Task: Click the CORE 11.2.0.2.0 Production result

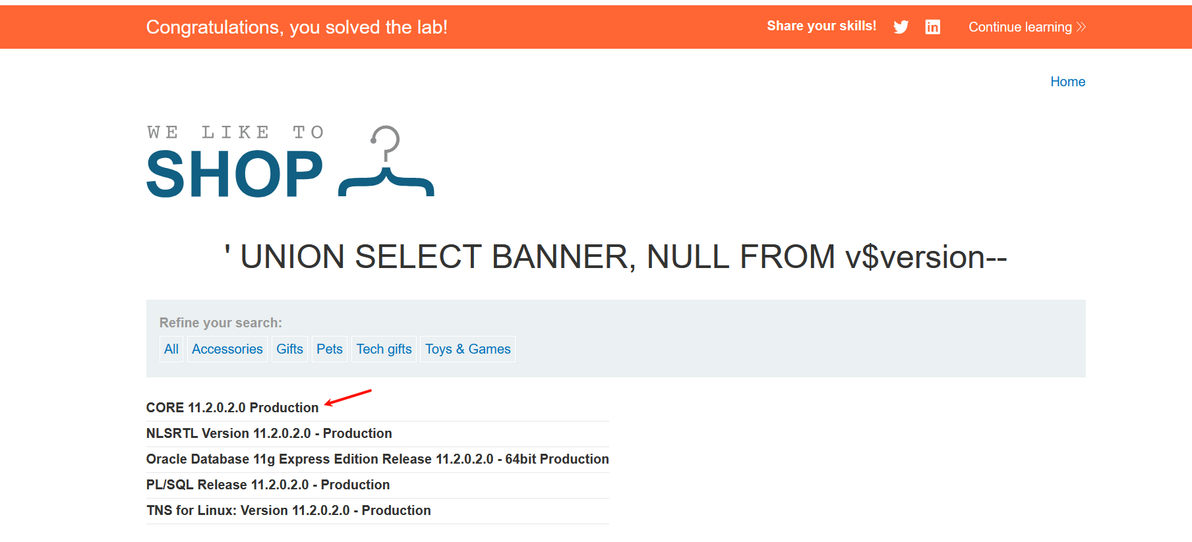Action: click(232, 408)
